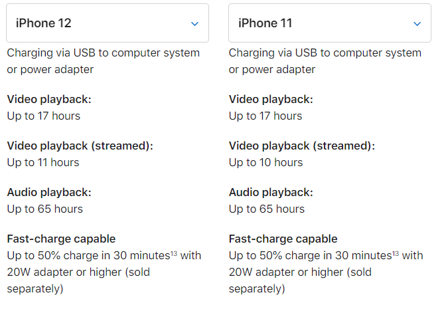Click iPhone 12 "Video playback (streamed):" heading
This screenshot has height=331, width=444.
(x=80, y=146)
